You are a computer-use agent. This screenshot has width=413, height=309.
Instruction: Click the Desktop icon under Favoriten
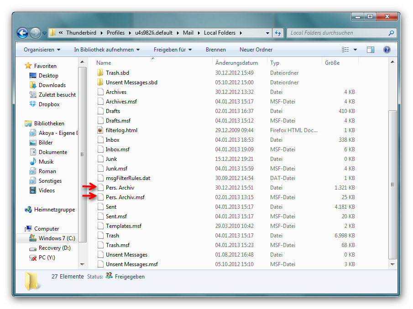point(33,76)
